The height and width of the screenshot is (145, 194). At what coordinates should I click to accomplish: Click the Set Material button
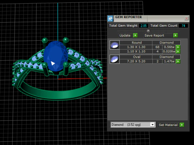[168, 125]
